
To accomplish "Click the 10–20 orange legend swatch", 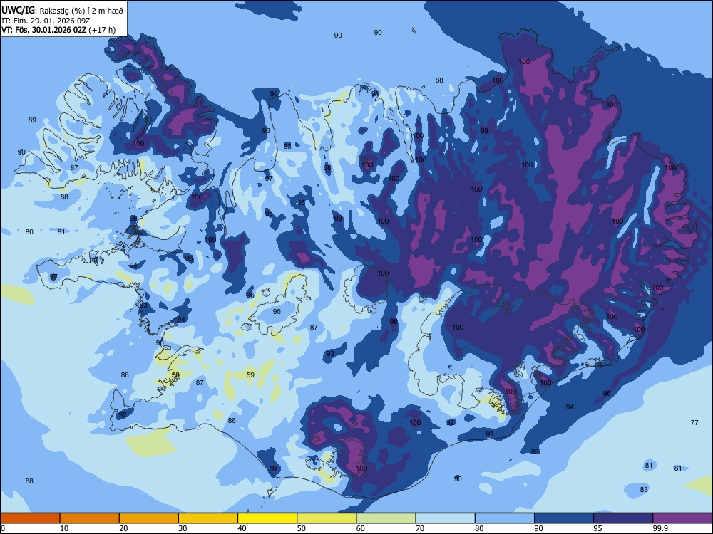I will [x=90, y=518].
